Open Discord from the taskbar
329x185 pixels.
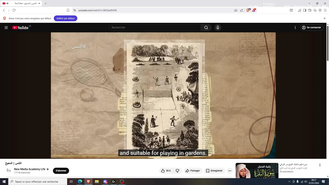(105, 182)
